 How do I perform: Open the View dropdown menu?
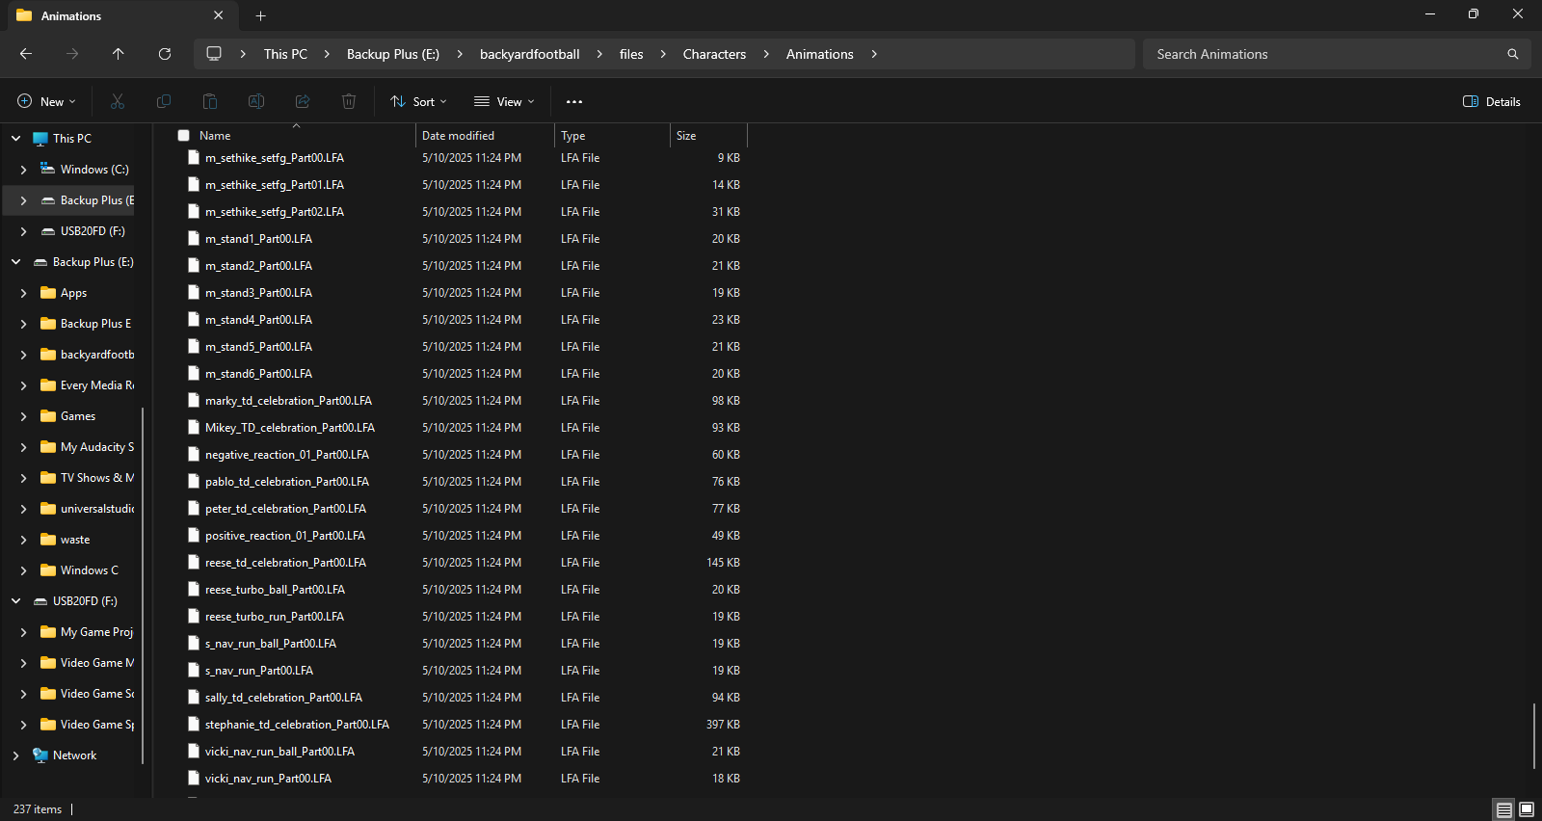click(504, 101)
